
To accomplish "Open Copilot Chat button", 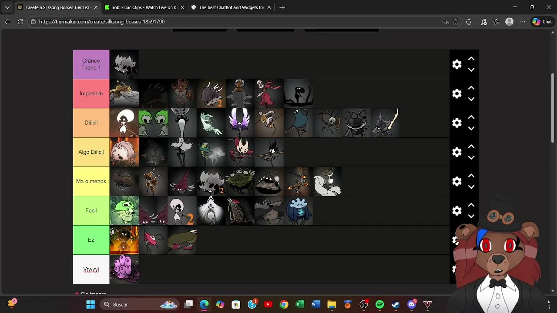I will tap(542, 22).
